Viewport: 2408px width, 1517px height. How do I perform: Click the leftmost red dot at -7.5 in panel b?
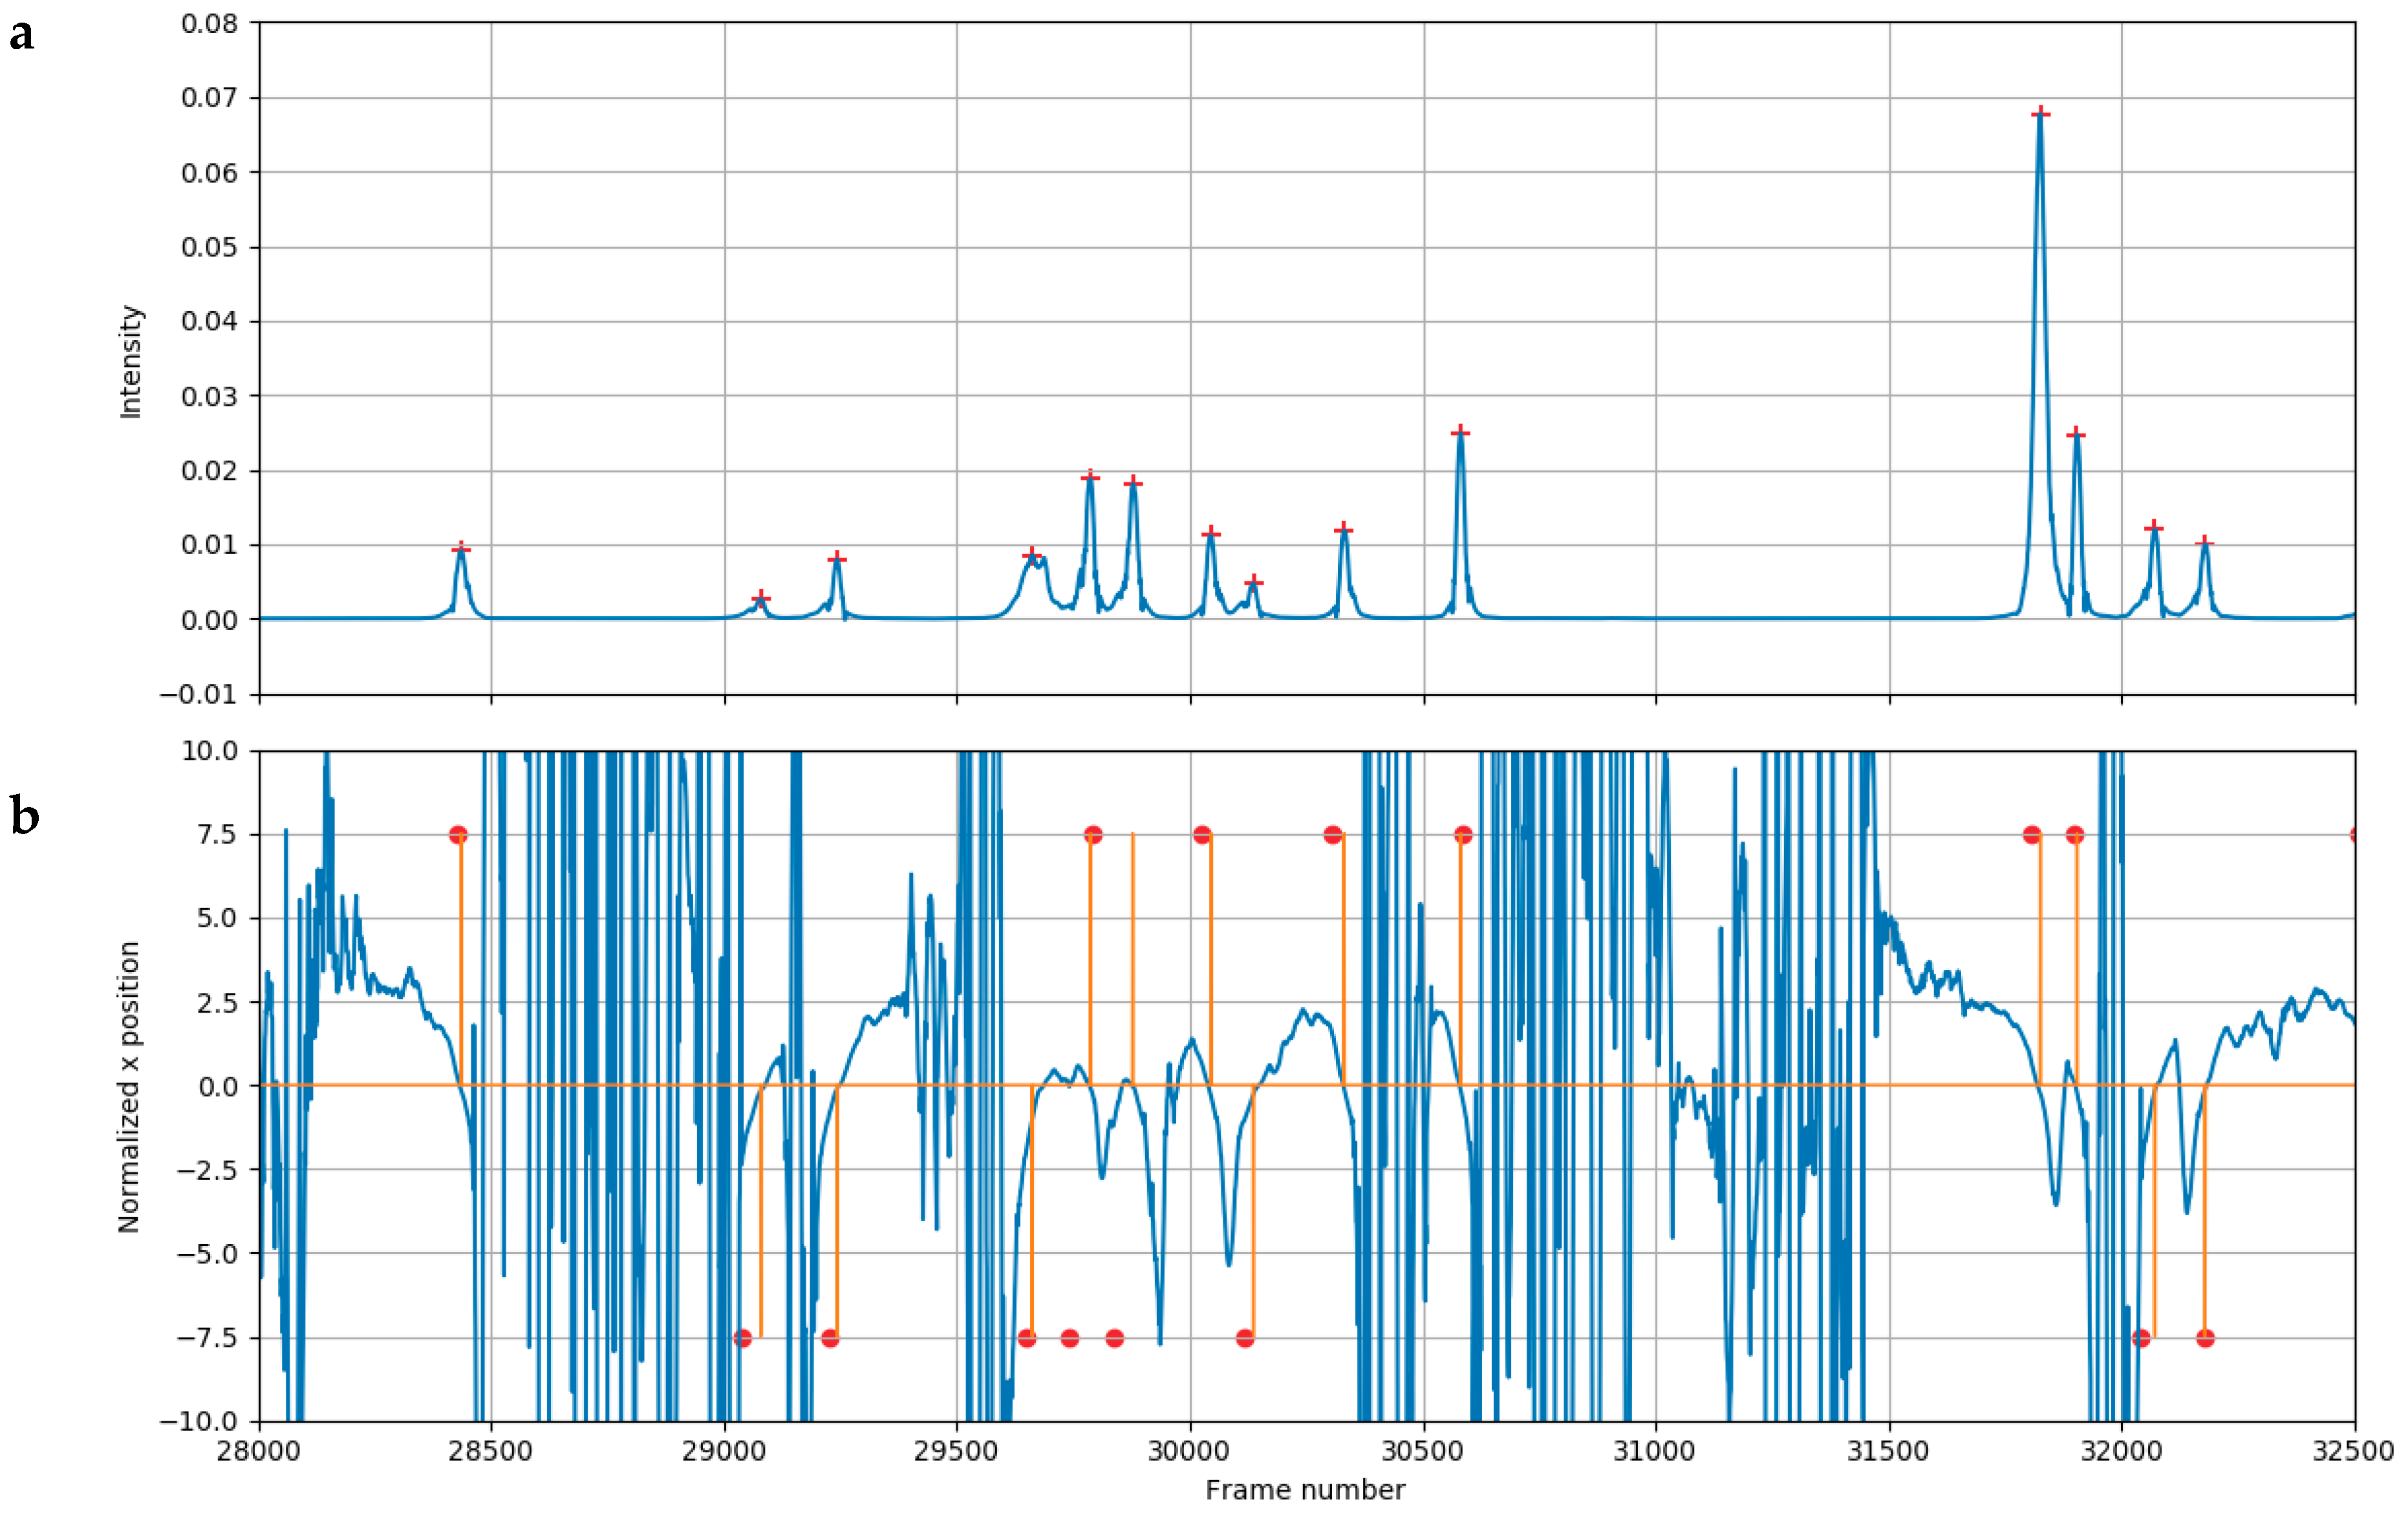[x=742, y=1338]
